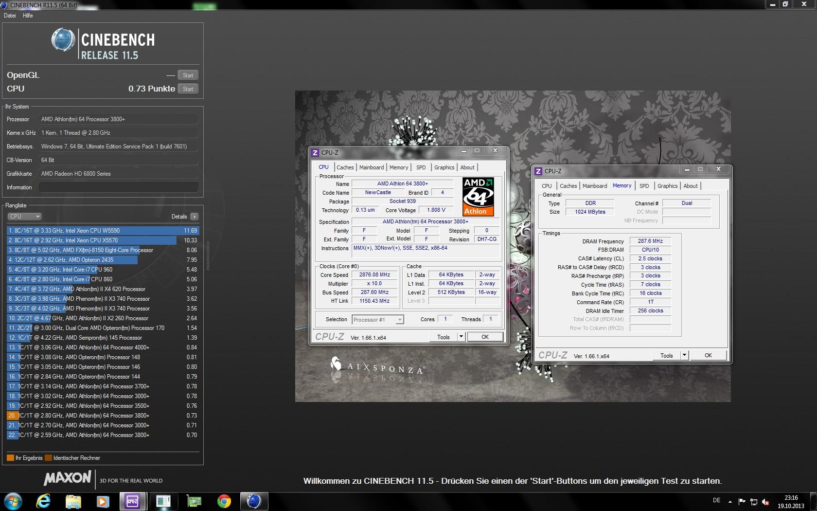Click the Cinebench panel resize grip handle
The image size is (817, 511).
pyautogui.click(x=208, y=255)
